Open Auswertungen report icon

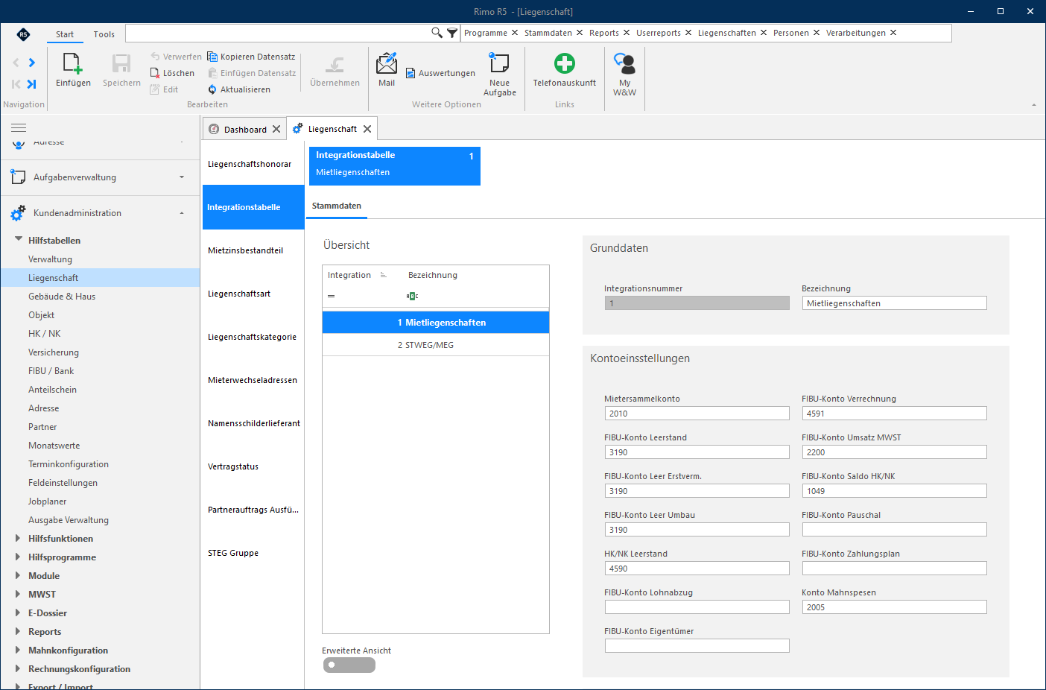(x=411, y=73)
